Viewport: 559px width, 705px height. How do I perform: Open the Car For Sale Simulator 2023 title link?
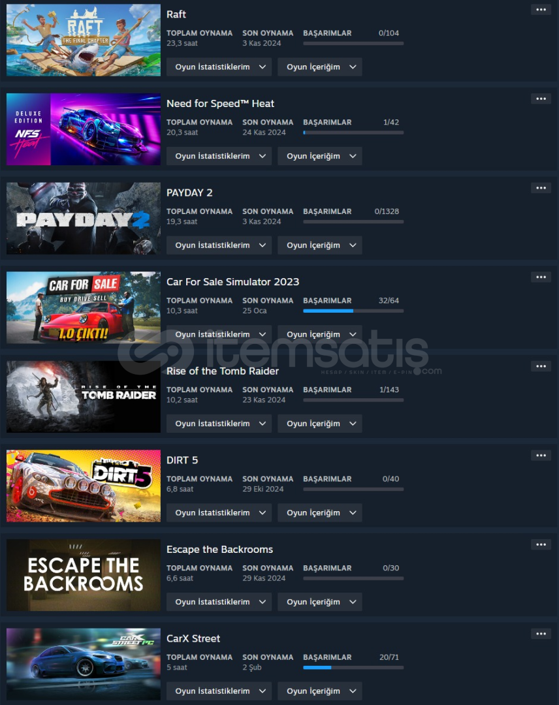[232, 282]
